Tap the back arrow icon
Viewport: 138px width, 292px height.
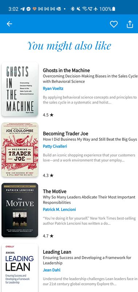pos(9,24)
